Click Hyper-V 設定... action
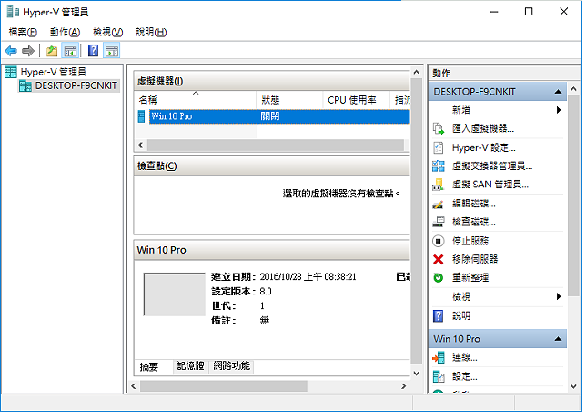Screen dimensions: 586x419 (x=483, y=148)
